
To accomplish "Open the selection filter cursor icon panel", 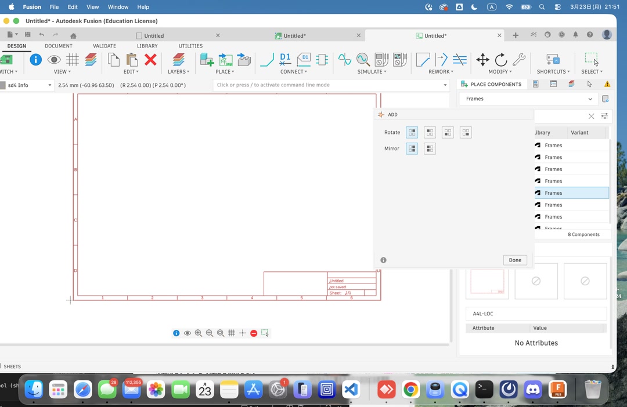I will 589,84.
